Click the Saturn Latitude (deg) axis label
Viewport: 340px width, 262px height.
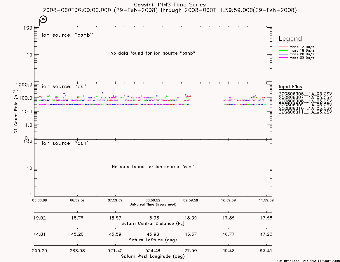[153, 240]
